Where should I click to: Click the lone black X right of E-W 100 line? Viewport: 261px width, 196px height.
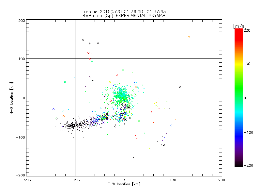tap(180, 87)
